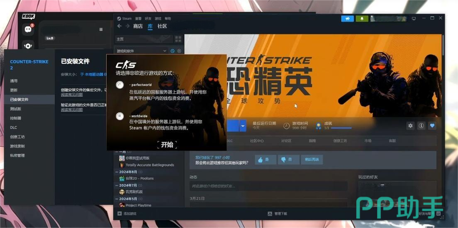Click the achievements progress bar
Viewport: 458px width, 228px height.
[341, 128]
